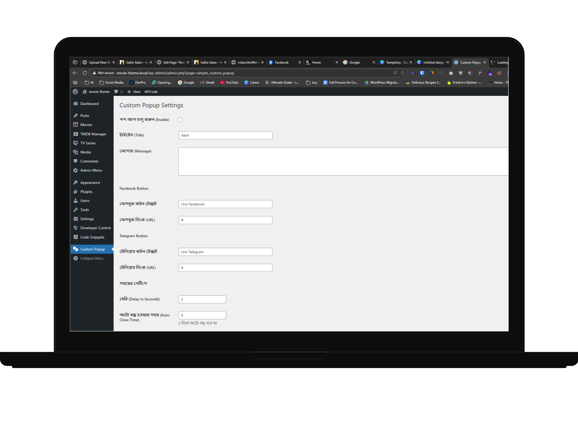Click the Posts pin icon
Viewport: 578px width, 433px height.
[76, 116]
